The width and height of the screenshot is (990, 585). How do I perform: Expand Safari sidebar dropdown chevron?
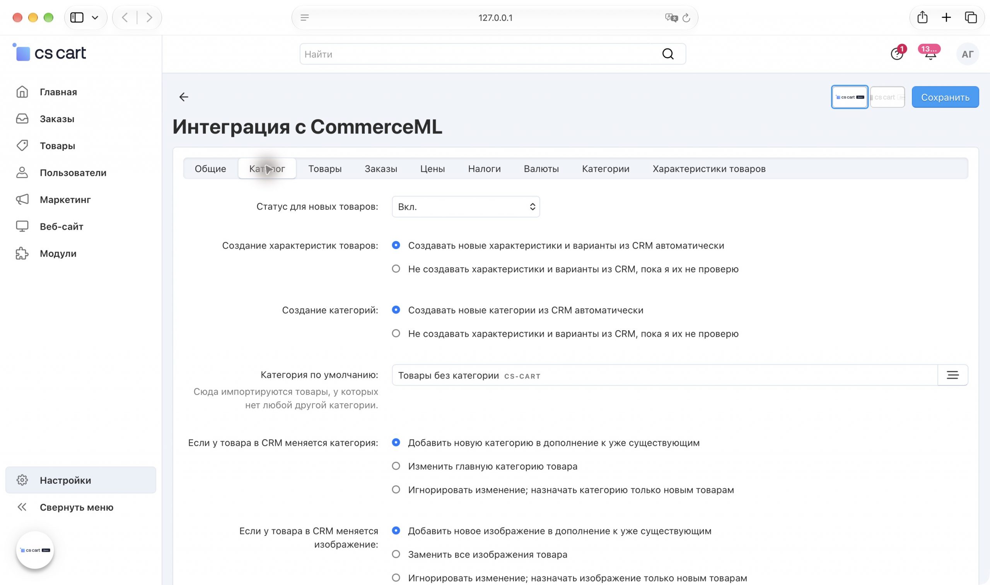point(95,18)
